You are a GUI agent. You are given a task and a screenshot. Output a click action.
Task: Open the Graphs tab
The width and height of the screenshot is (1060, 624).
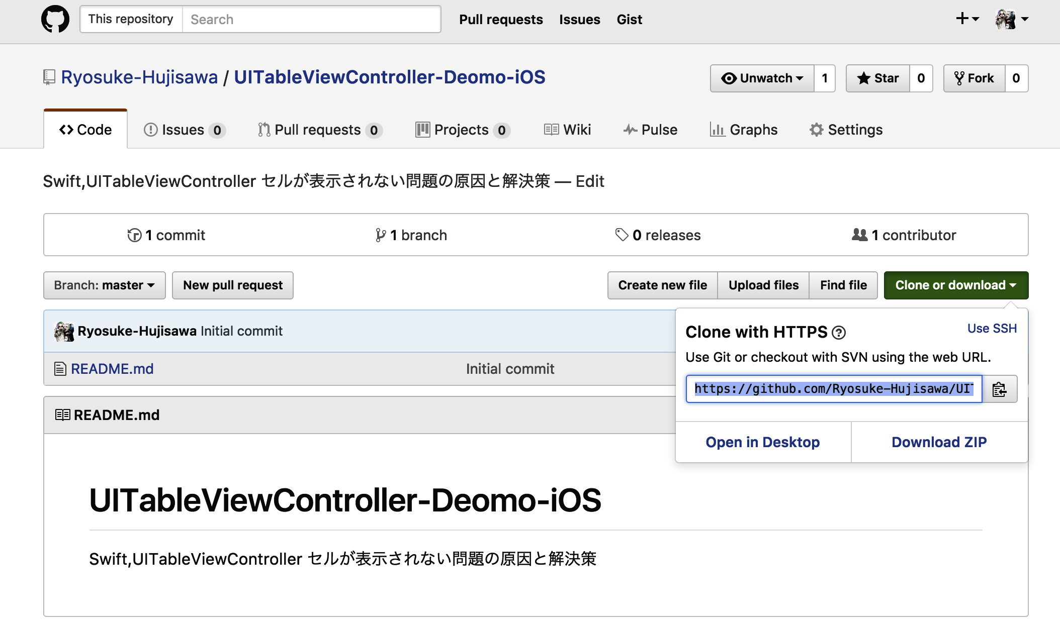tap(744, 130)
